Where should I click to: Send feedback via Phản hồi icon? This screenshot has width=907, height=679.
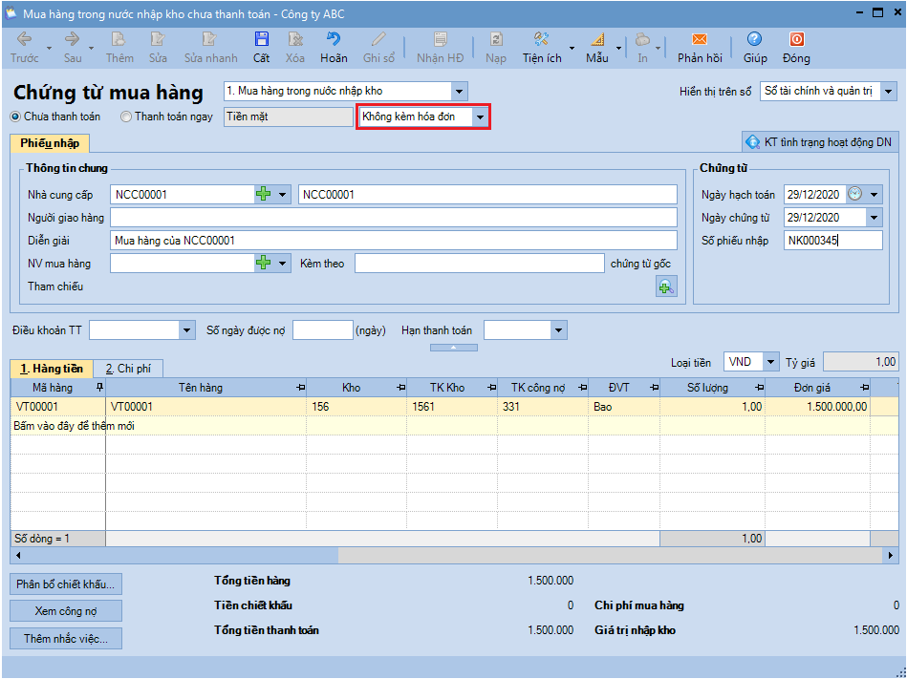pos(700,39)
